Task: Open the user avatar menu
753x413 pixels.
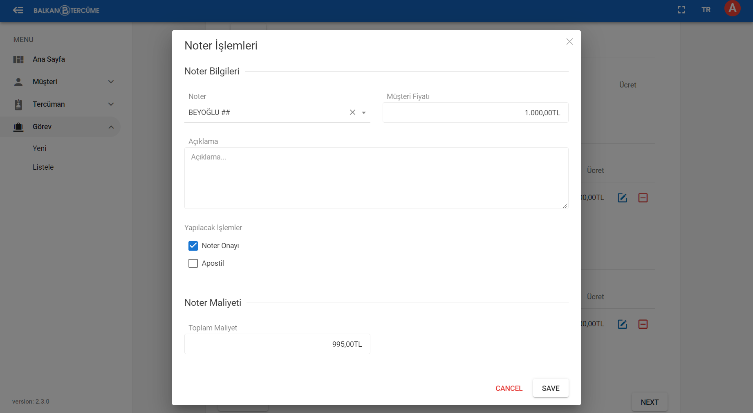Action: (732, 9)
